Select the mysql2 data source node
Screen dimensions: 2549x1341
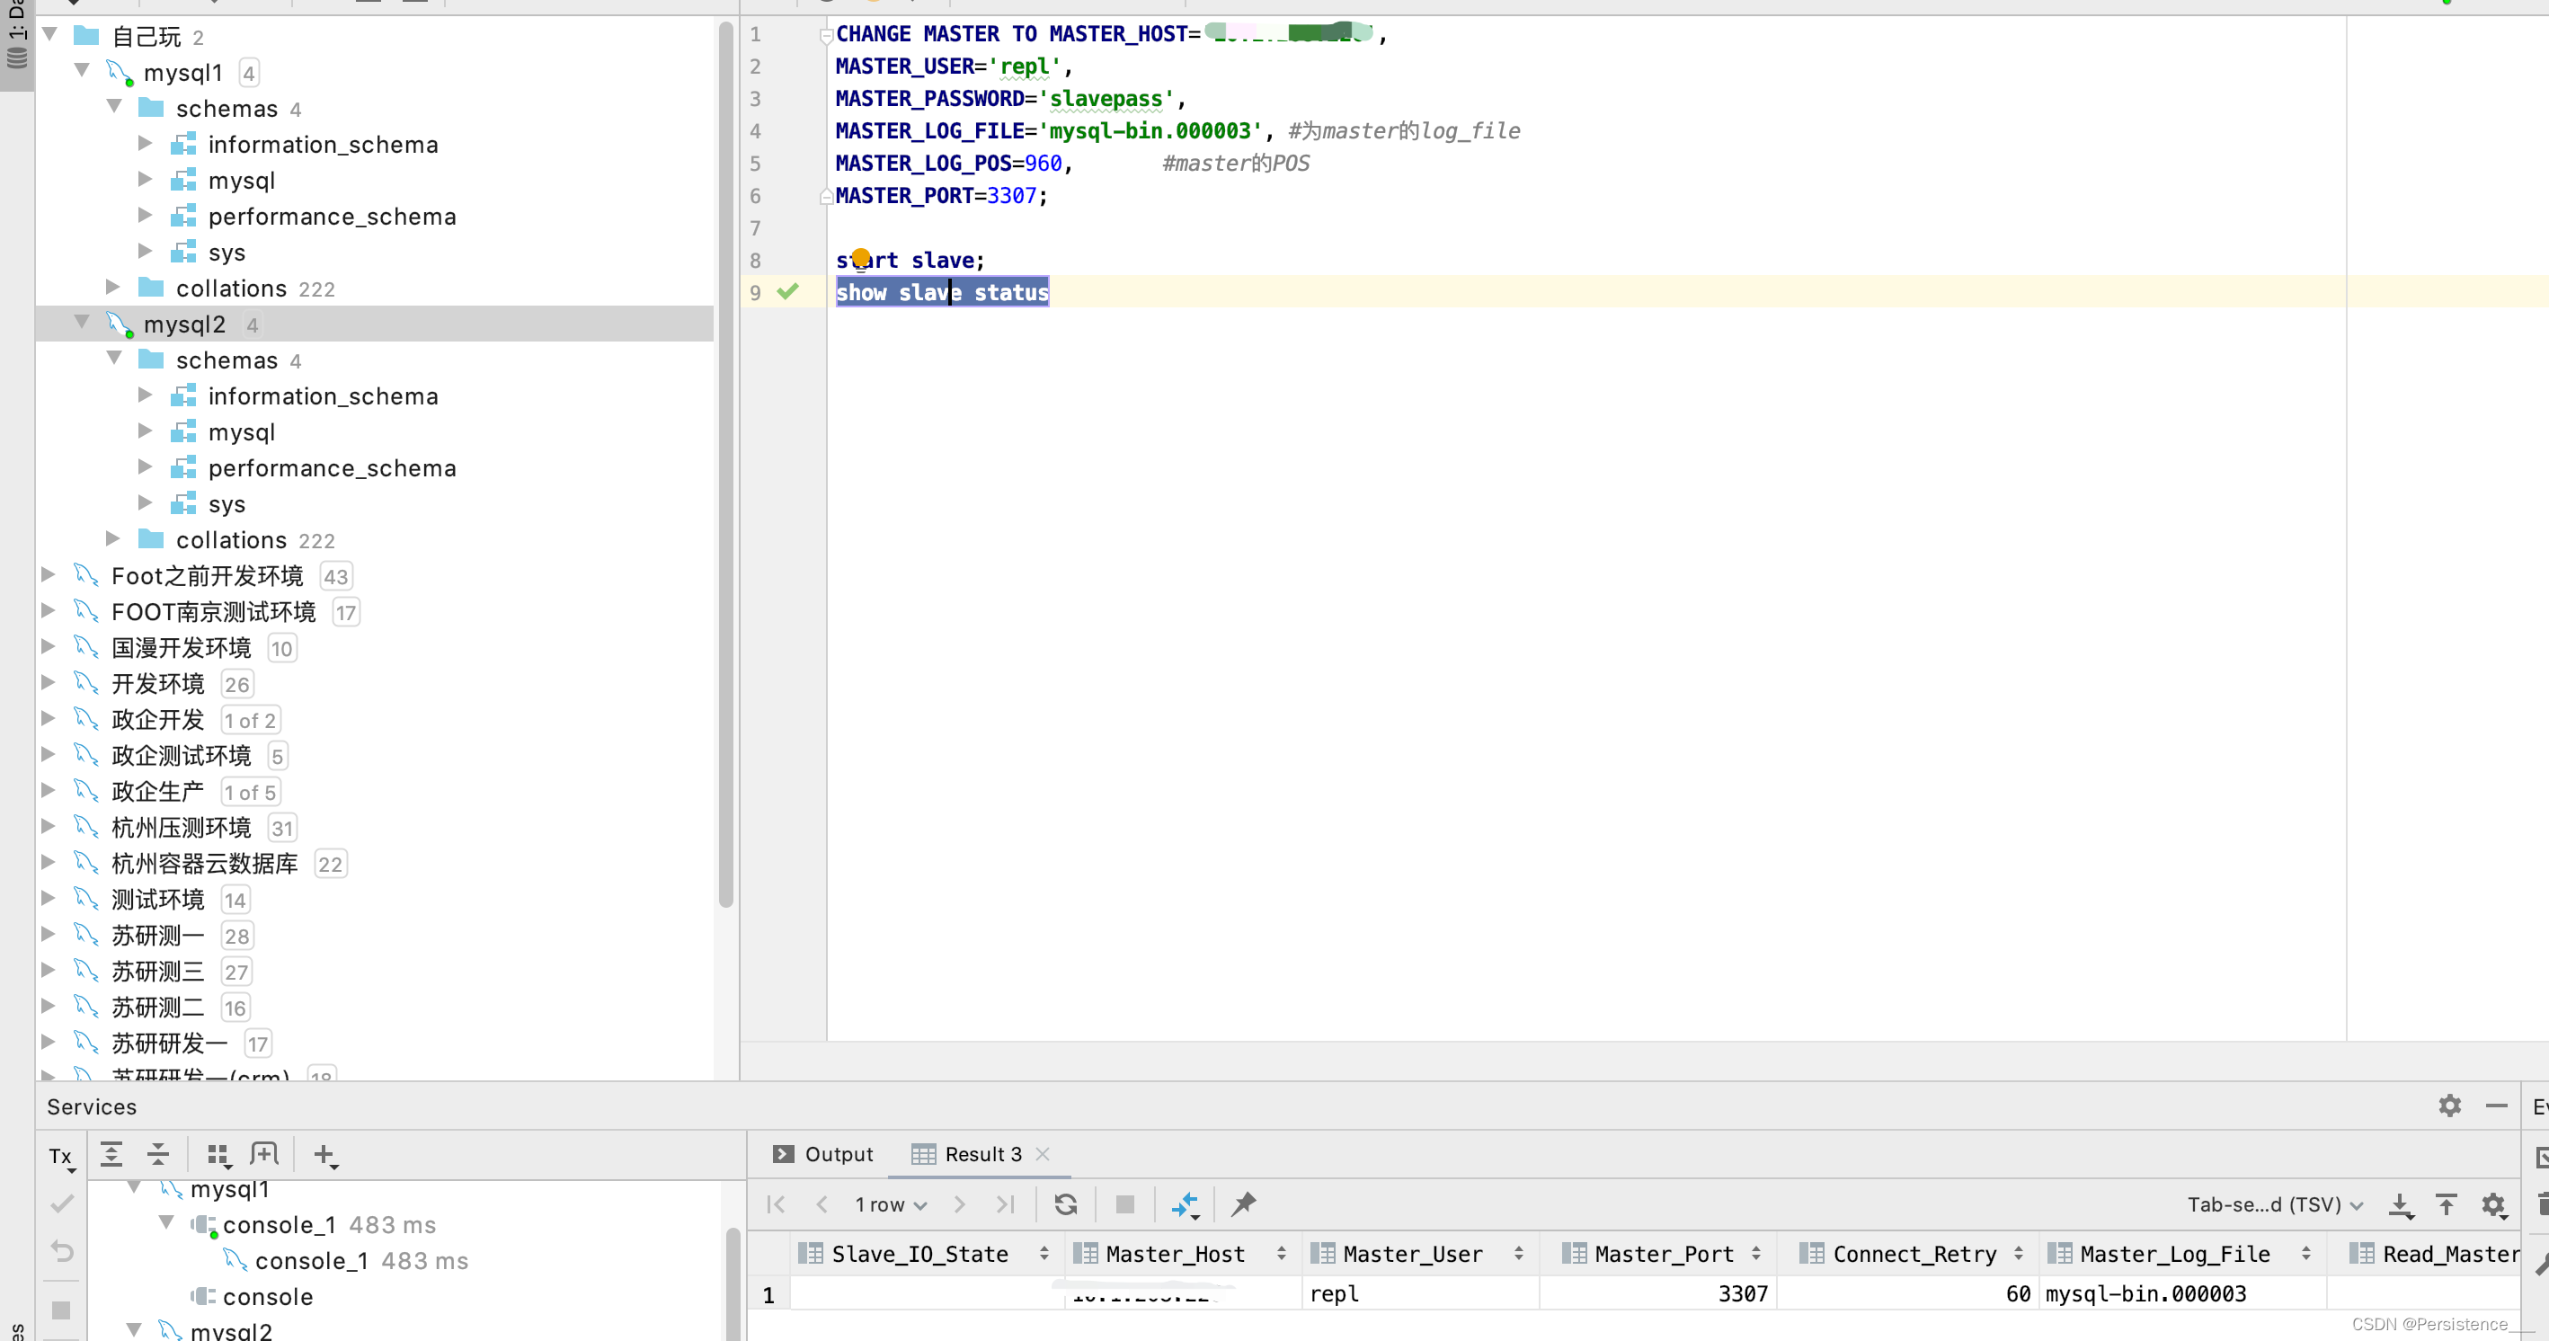185,324
